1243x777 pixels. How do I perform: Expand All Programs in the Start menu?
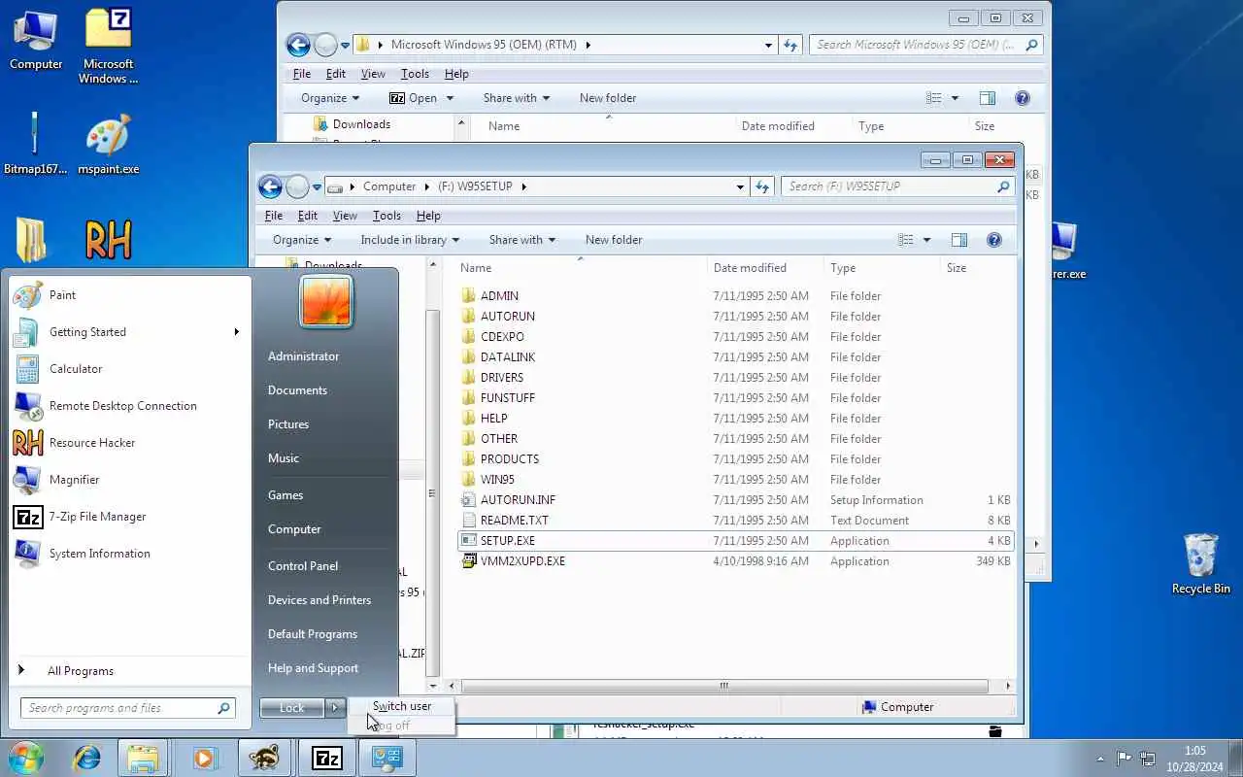(129, 671)
